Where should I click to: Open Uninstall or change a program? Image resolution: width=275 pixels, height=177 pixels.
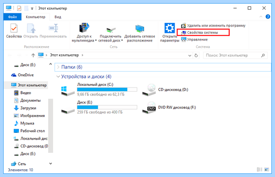tap(213, 26)
